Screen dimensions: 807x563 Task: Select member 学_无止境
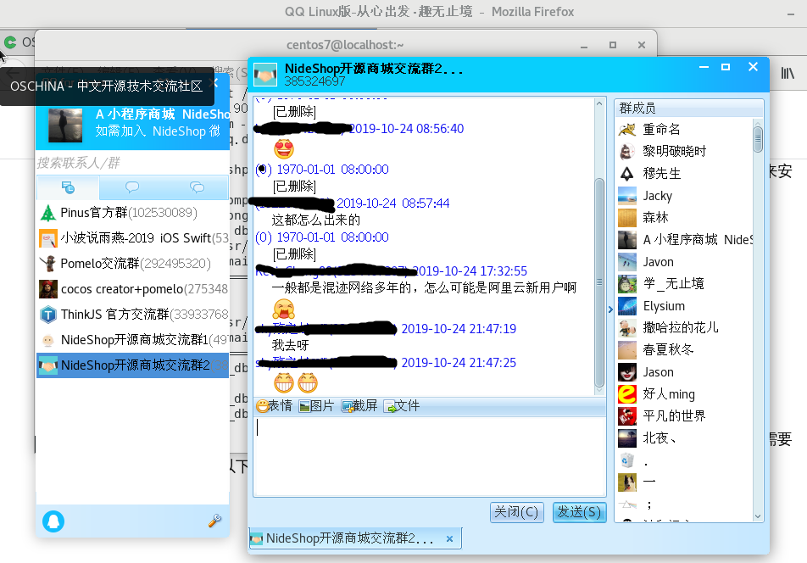(685, 284)
